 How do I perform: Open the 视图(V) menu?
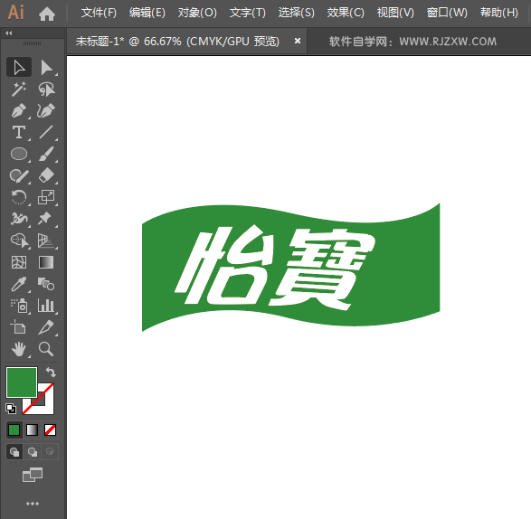point(395,13)
